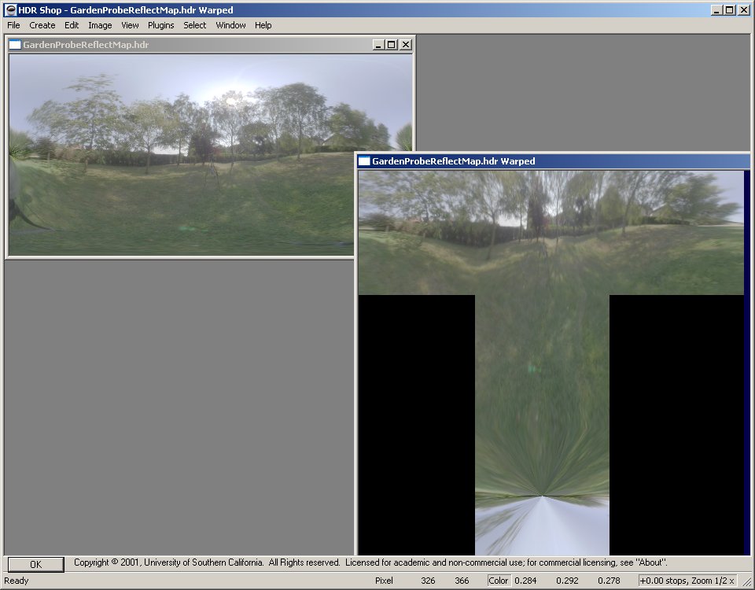Open the Window menu

pyautogui.click(x=230, y=25)
